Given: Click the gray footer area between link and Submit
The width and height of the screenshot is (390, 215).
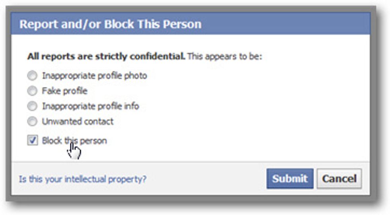Looking at the screenshot, I should click(207, 179).
